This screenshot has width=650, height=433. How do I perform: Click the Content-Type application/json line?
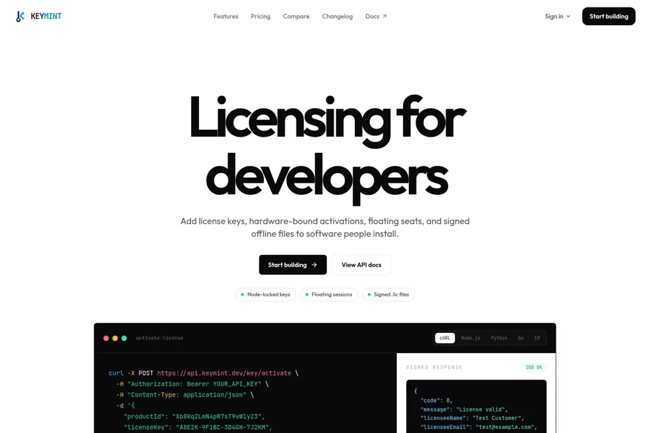pos(185,395)
